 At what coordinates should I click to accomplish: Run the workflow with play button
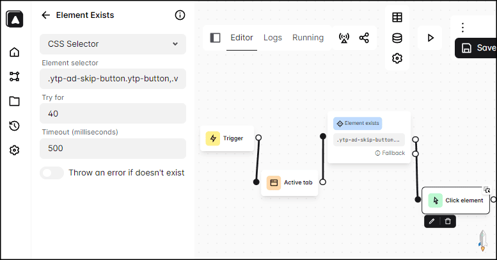coord(430,38)
